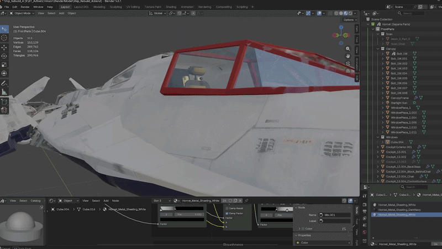Pick the Move tool
The height and width of the screenshot is (249, 442).
tap(4, 47)
